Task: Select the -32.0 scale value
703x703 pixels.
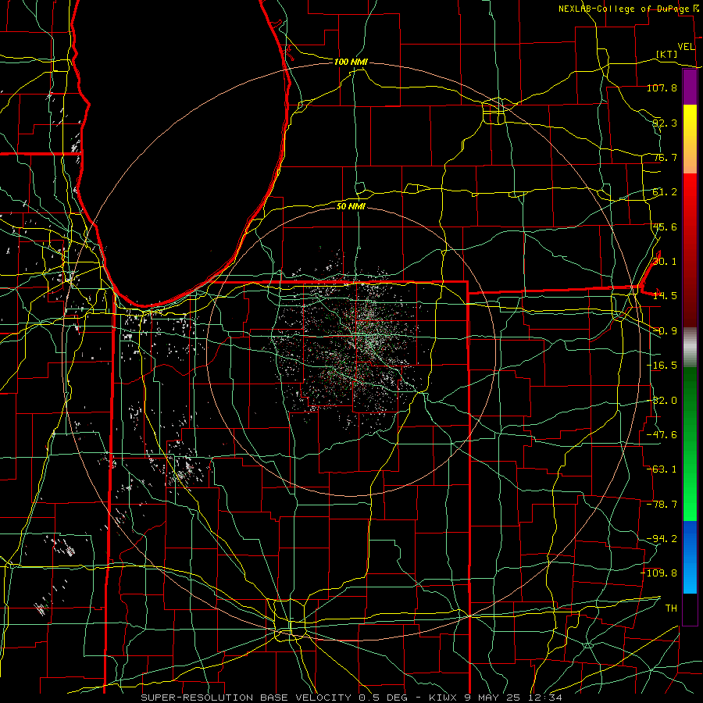Action: tap(662, 401)
